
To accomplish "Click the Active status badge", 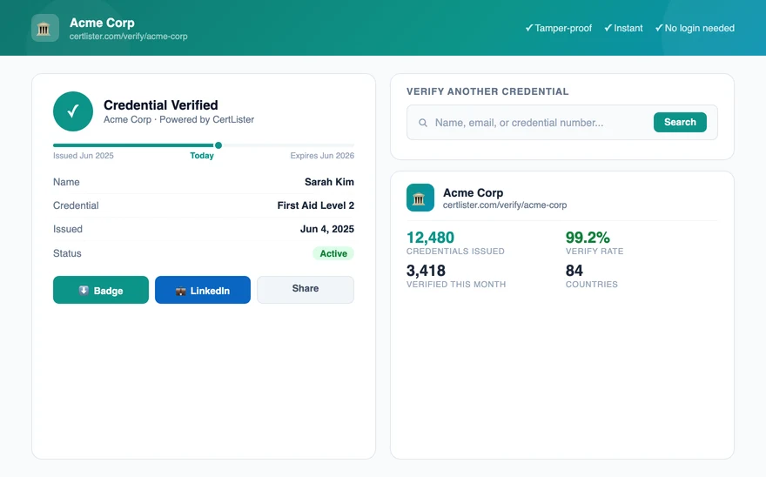I will click(x=333, y=253).
